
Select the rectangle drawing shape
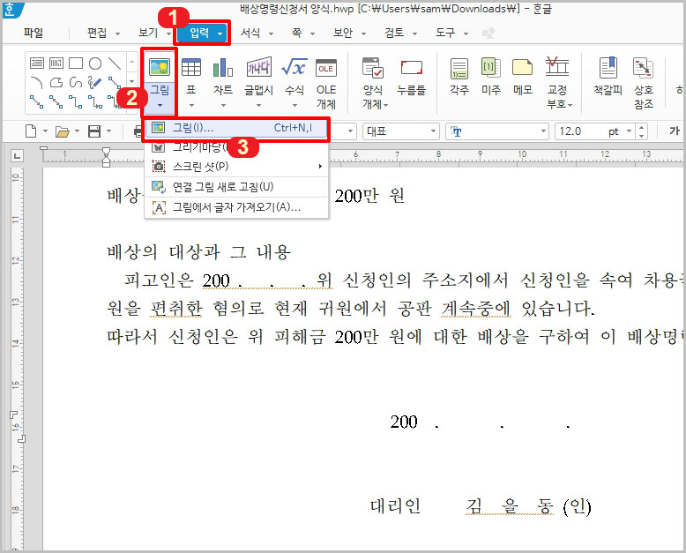coord(76,64)
